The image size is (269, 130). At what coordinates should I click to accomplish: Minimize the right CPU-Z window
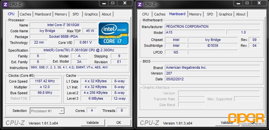pos(238,3)
